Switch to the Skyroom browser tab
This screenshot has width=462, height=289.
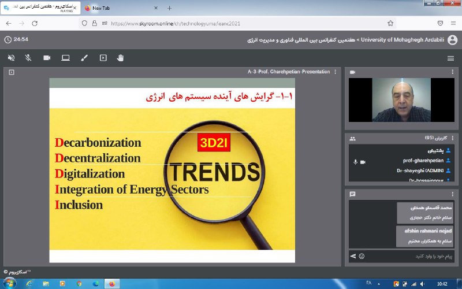coord(40,8)
